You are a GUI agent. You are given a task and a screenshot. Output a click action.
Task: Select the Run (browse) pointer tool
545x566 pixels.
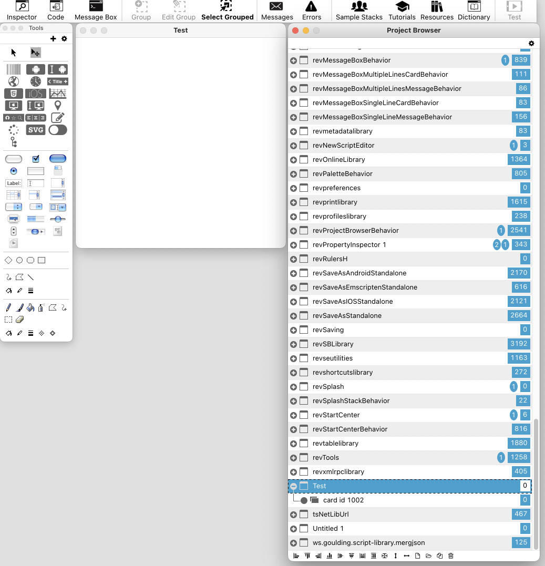(13, 53)
